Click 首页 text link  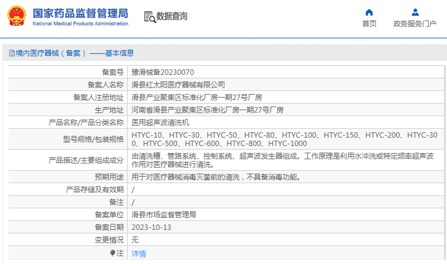369,23
